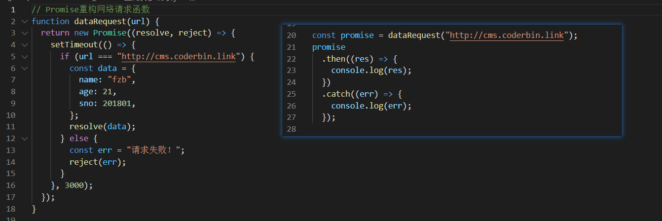Click the "return" keyword on line 3
Screen dimensions: 662x221
pyautogui.click(x=55, y=33)
